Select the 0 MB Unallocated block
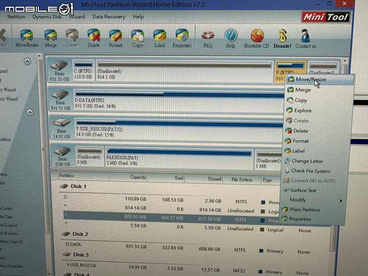 pyautogui.click(x=89, y=156)
